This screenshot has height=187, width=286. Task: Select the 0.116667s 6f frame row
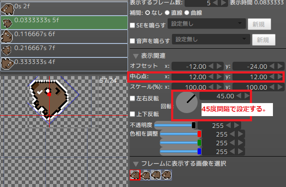[x=64, y=37]
